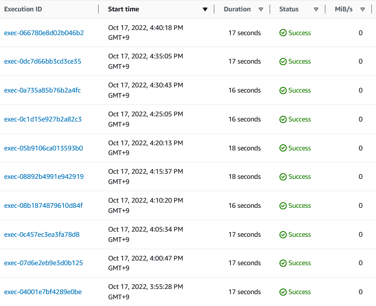The height and width of the screenshot is (306, 376).
Task: Open execution exec-07d6e2eb9e3d0b125
Action: 43,263
